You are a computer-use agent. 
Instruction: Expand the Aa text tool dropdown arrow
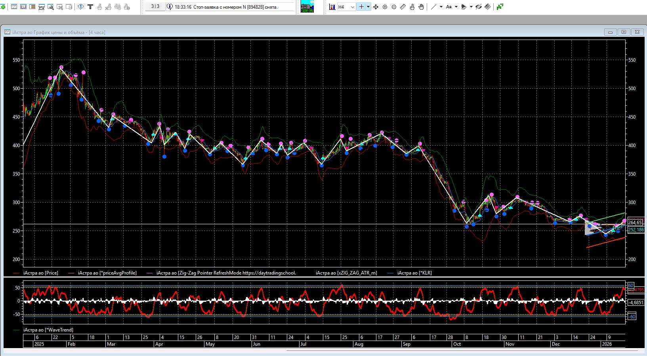[x=456, y=7]
